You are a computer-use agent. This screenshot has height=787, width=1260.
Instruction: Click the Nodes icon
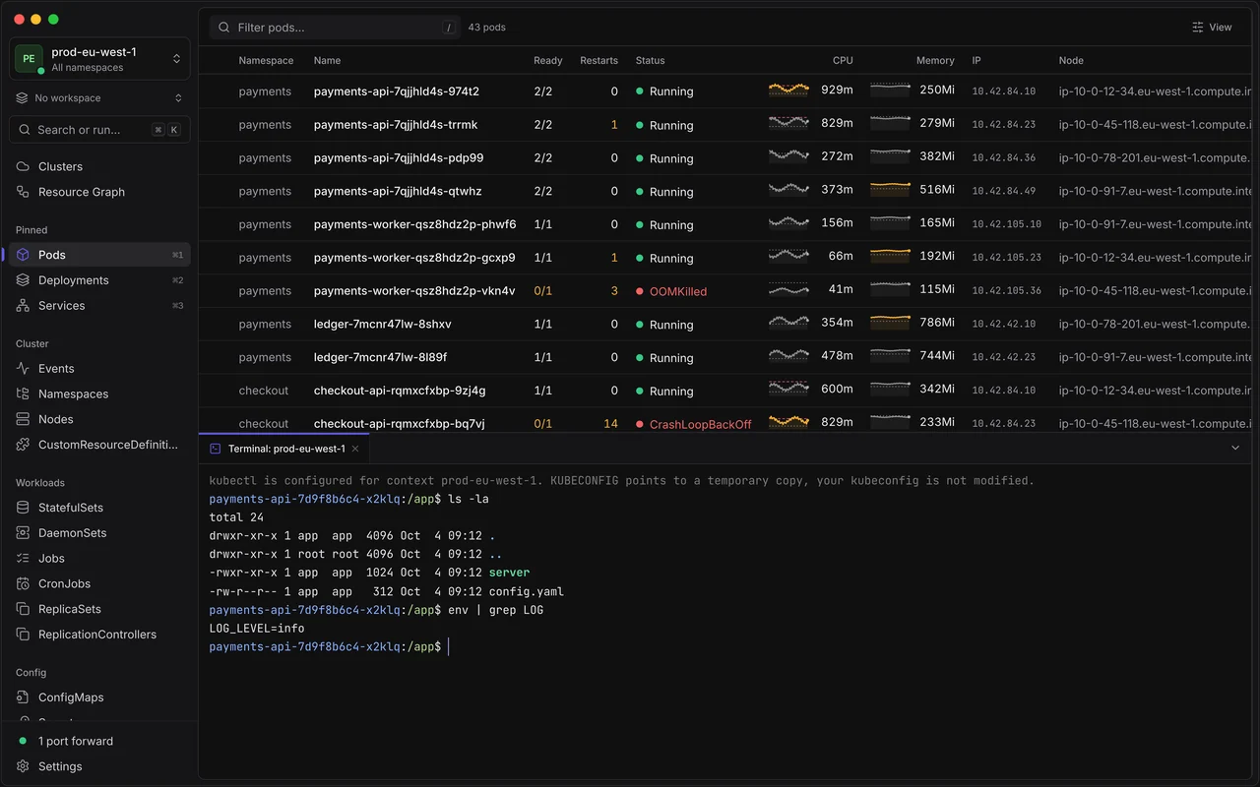pos(23,419)
